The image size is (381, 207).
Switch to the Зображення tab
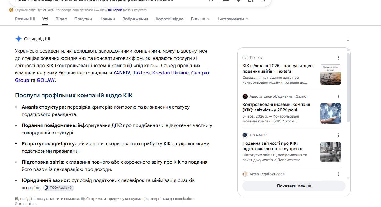135,19
